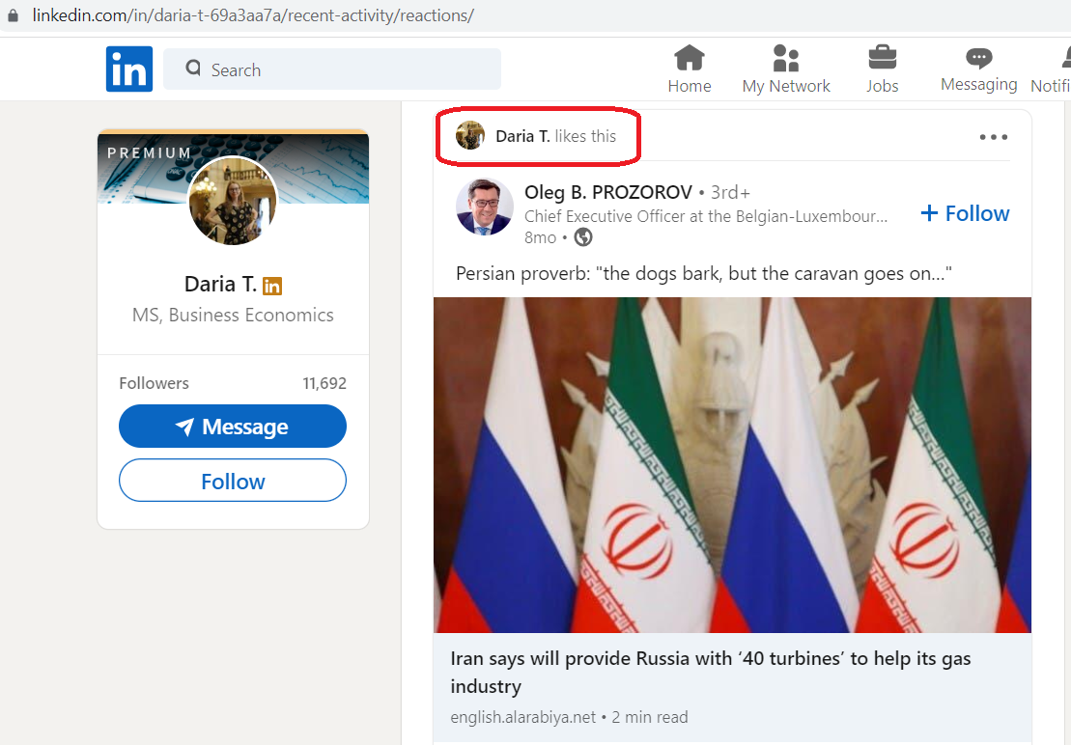Open Oleg B. PROZOROV name link

607,192
